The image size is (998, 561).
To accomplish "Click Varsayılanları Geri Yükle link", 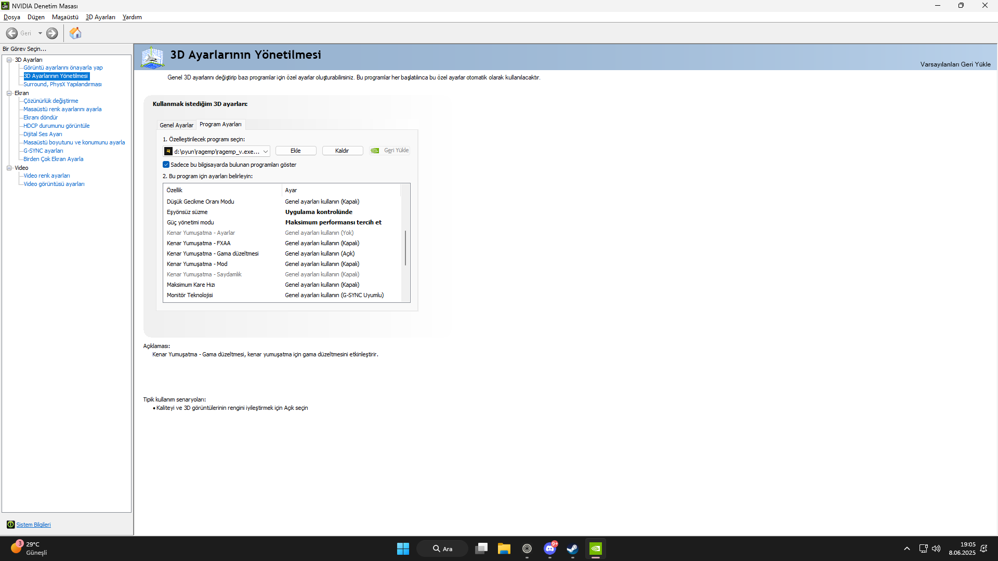I will click(955, 64).
